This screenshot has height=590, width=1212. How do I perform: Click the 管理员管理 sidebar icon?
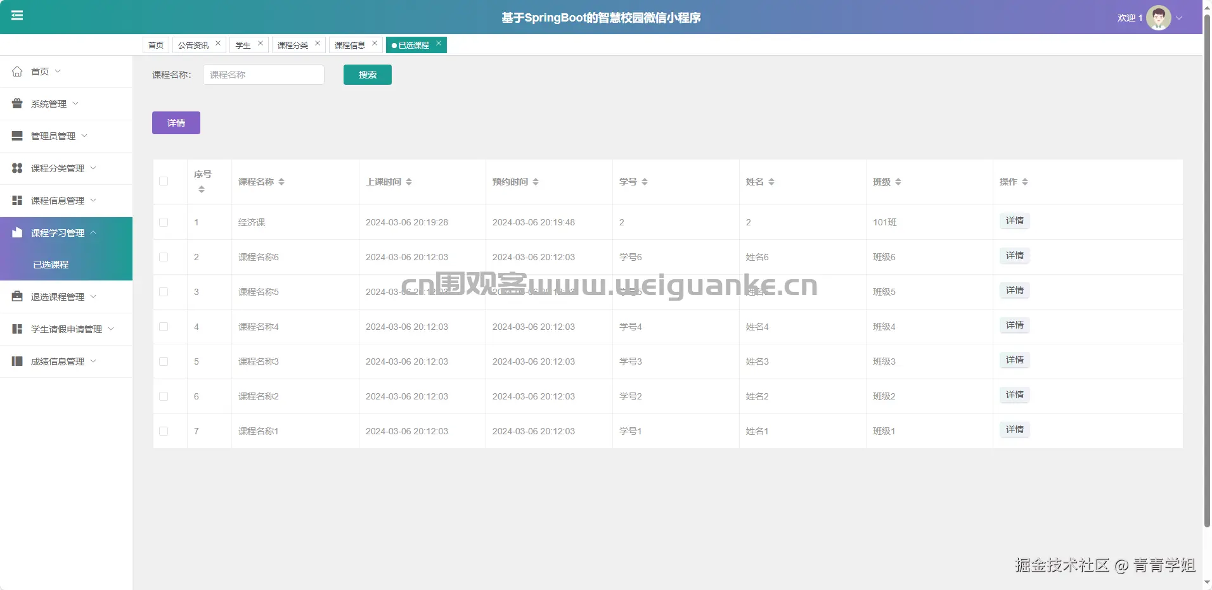(17, 136)
